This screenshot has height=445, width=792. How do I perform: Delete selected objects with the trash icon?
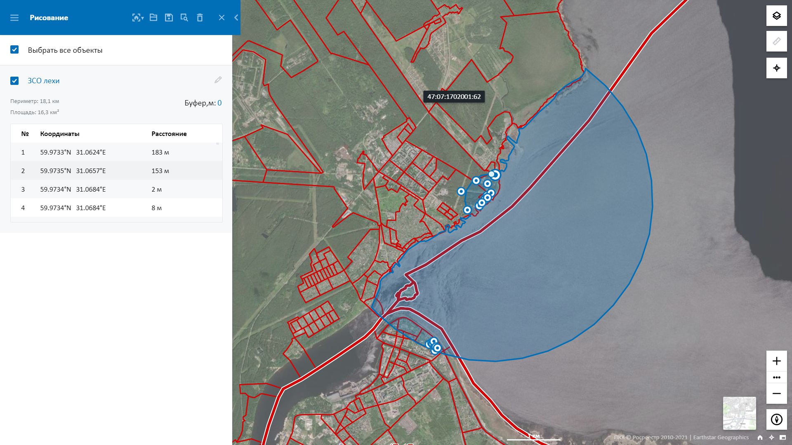coord(200,18)
